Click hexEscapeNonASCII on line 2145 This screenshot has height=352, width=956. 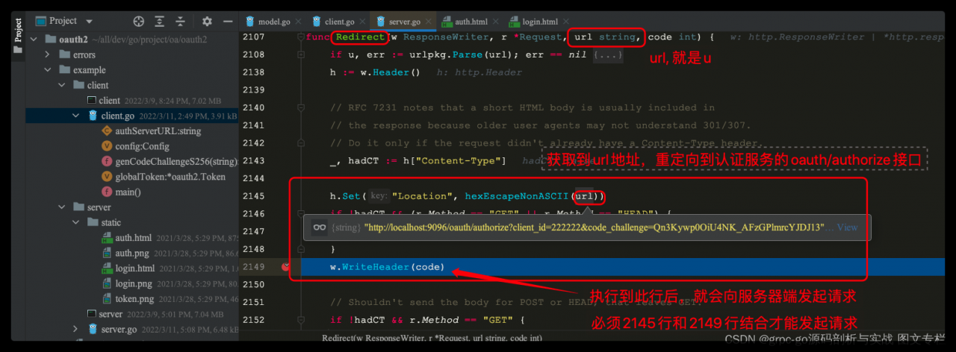point(518,196)
